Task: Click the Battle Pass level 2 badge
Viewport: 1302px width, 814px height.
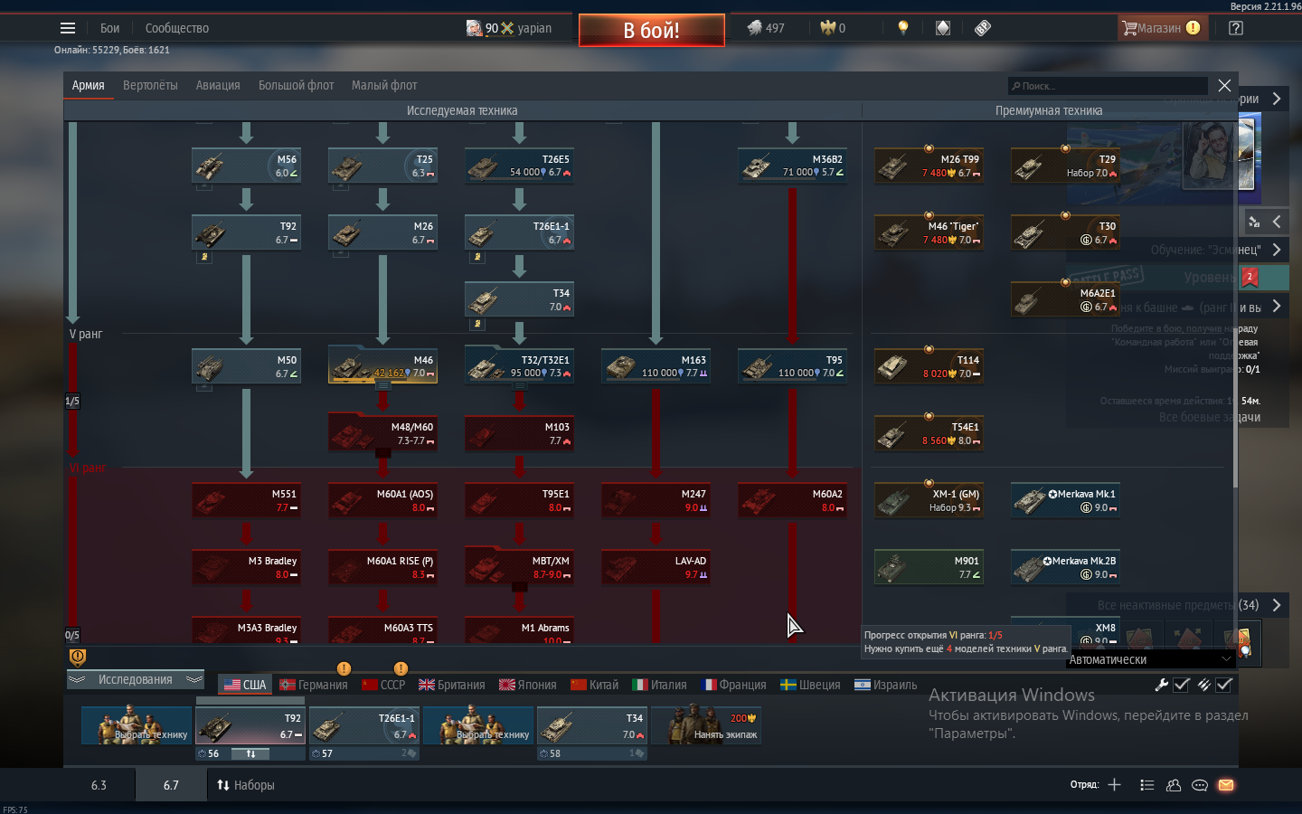Action: [1250, 277]
